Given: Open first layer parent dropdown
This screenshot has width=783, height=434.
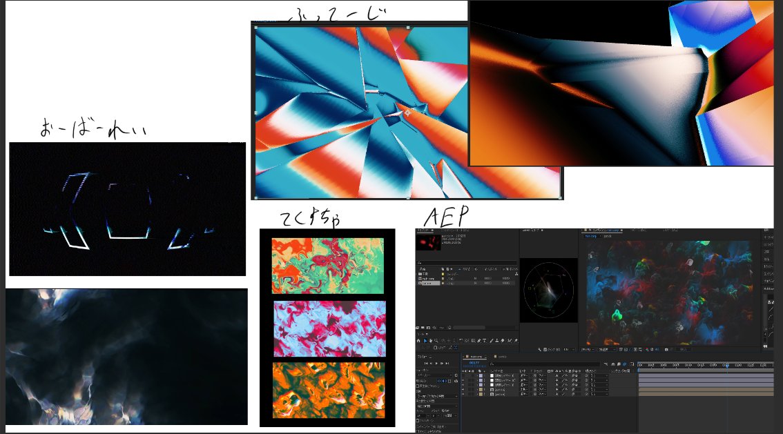Looking at the screenshot, I should pos(599,375).
